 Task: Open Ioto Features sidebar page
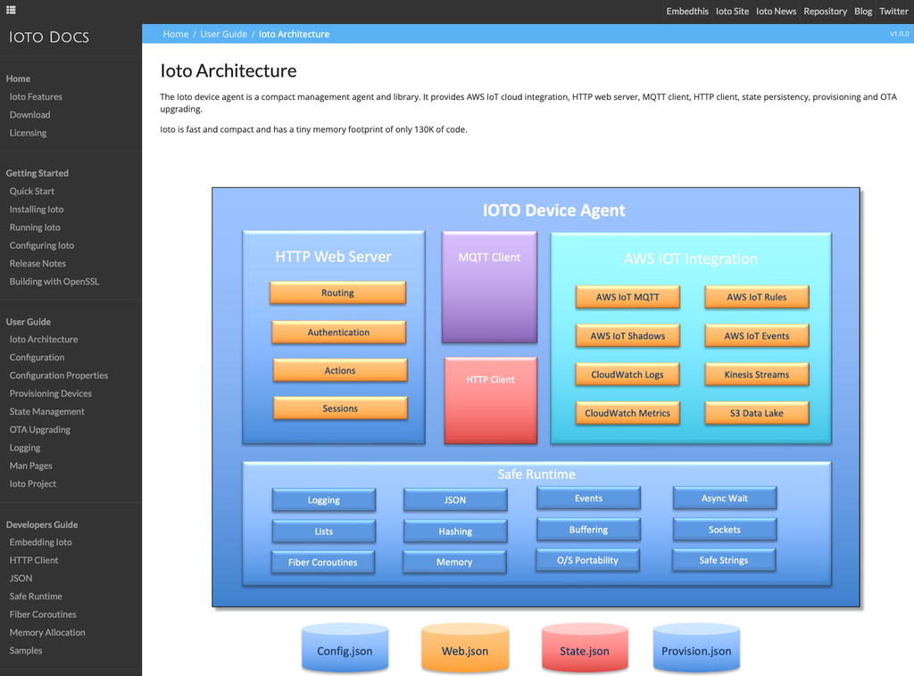(x=36, y=96)
